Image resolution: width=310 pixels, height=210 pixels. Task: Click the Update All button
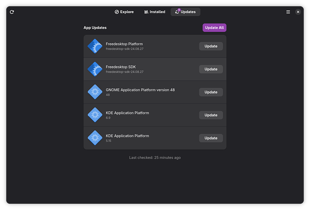214,28
